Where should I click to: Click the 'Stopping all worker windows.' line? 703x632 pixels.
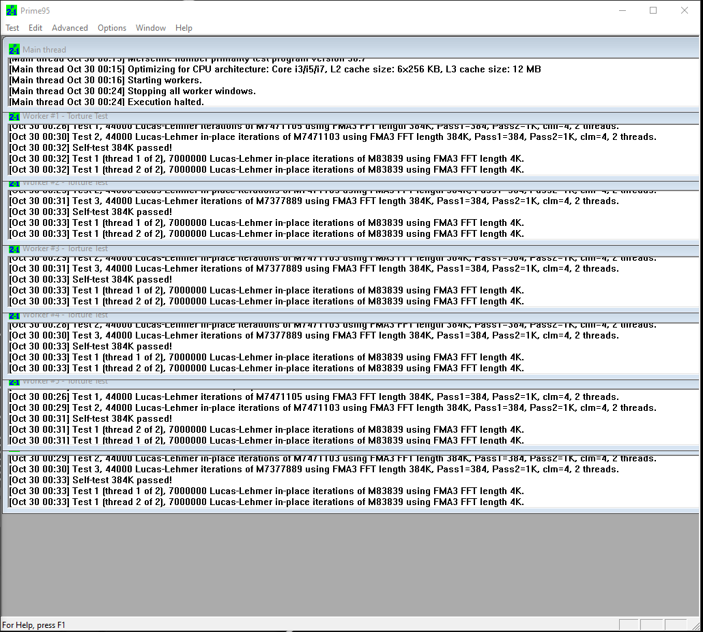(x=132, y=91)
